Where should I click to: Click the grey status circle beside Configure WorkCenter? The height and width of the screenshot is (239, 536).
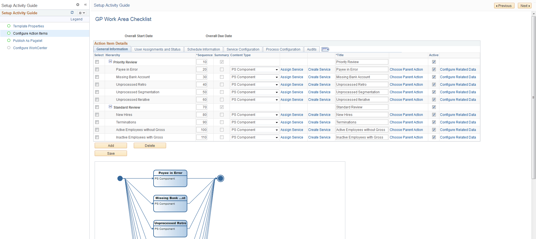(9, 48)
